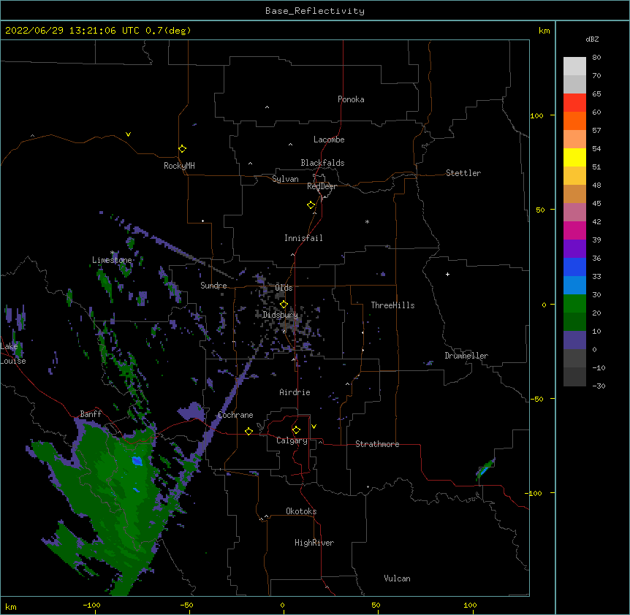Viewport: 630px width, 615px height.
Task: Click the Didsbury city label
Action: click(x=280, y=315)
